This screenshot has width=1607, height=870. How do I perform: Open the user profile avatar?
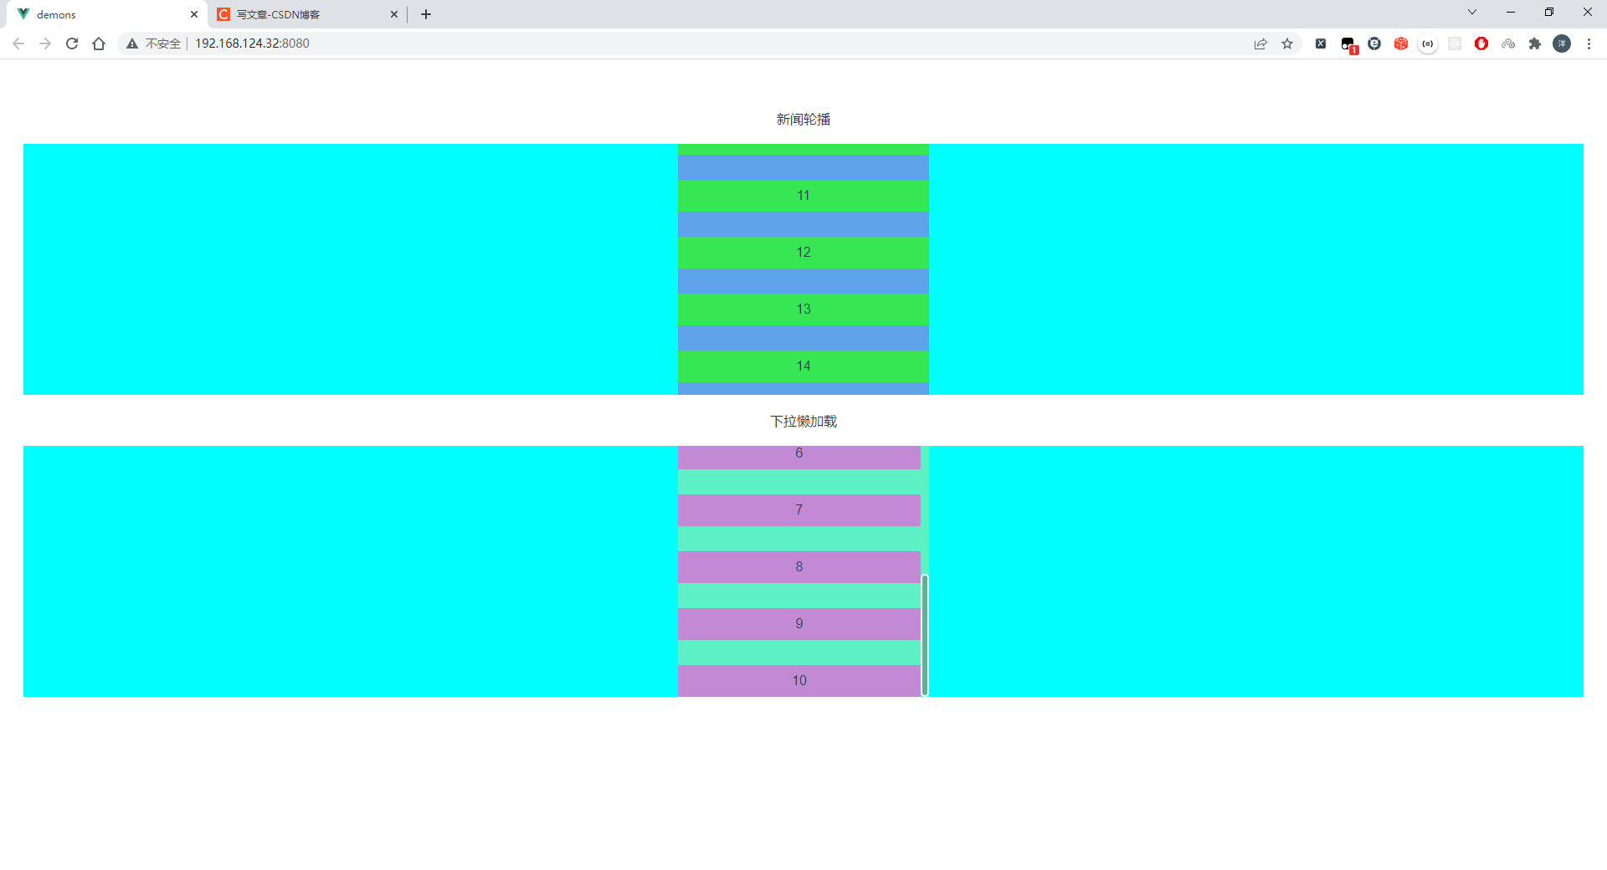(x=1562, y=43)
